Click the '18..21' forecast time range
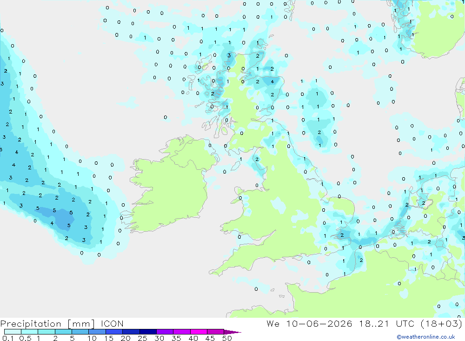This screenshot has height=341, width=465. [x=374, y=323]
